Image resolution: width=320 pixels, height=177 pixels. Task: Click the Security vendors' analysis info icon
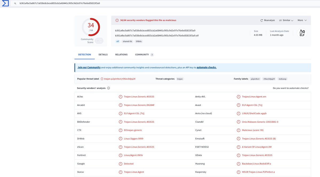click(x=109, y=88)
